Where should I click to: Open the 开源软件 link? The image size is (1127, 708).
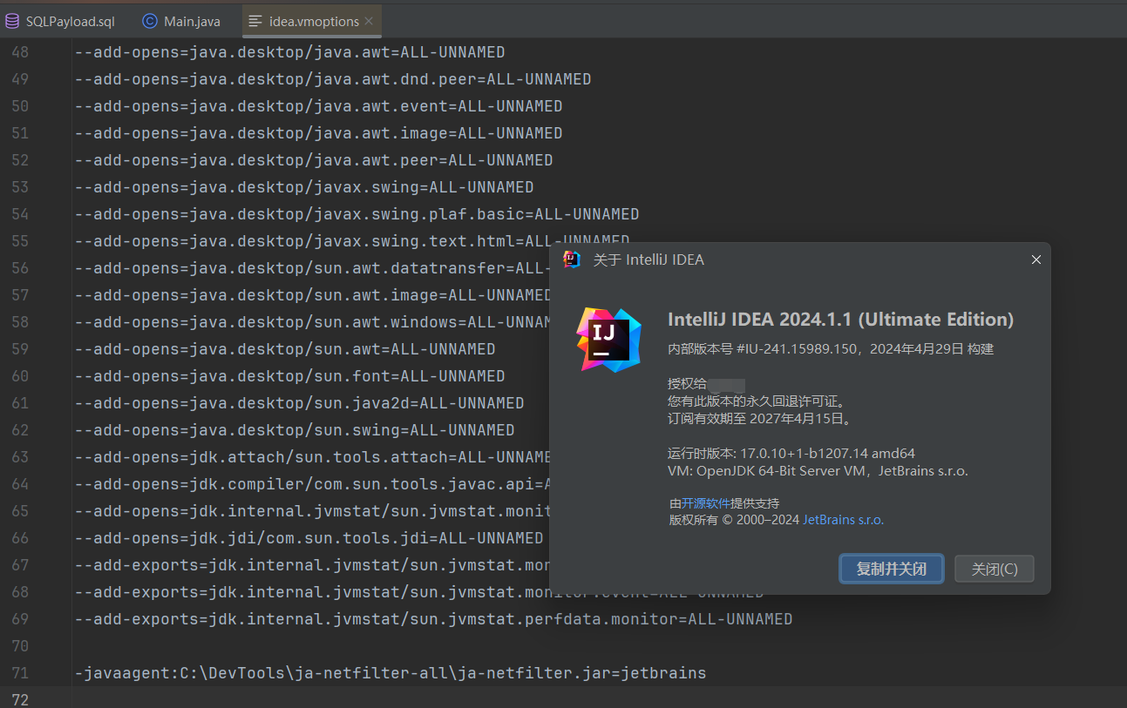706,503
